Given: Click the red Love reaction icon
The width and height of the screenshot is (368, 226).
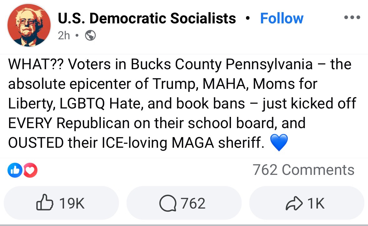Looking at the screenshot, I should click(30, 171).
